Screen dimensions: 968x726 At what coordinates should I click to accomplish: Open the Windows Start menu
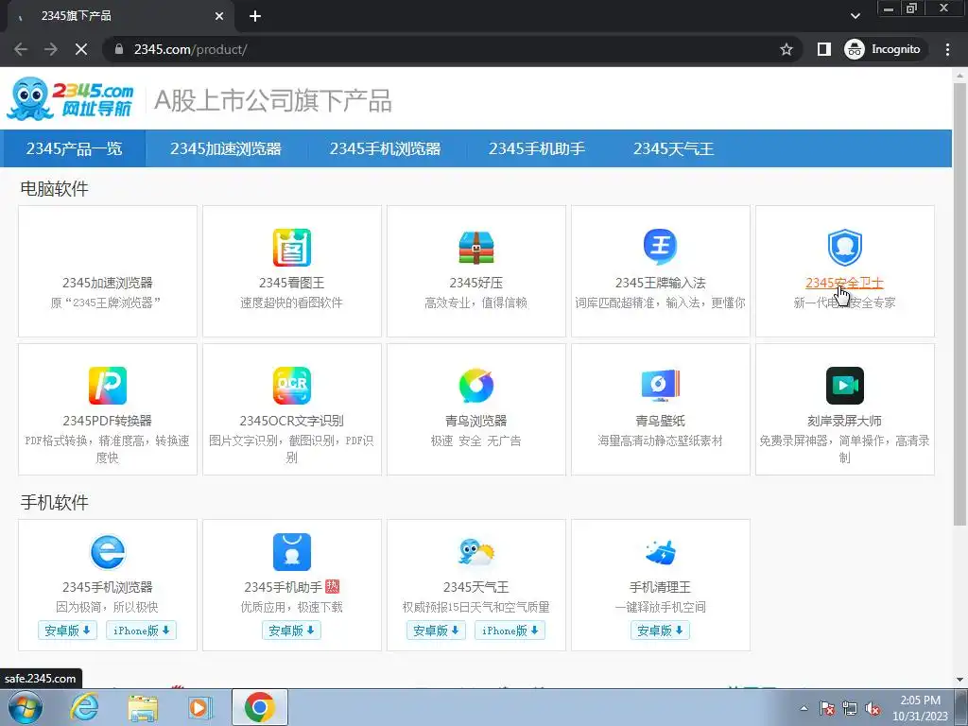[26, 707]
